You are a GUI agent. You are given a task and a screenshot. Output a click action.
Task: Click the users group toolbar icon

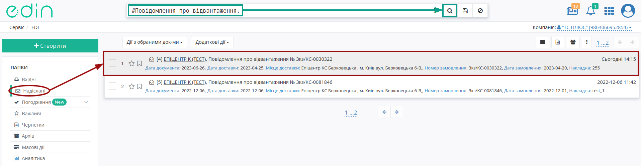point(573,42)
